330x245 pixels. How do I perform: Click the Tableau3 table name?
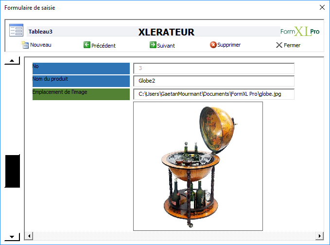(40, 32)
